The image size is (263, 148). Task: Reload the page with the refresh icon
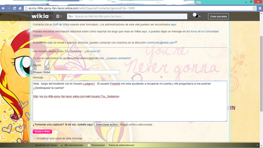[x=15, y=8]
